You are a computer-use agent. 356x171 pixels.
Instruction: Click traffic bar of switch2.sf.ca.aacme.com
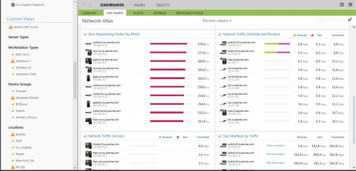click(x=277, y=44)
